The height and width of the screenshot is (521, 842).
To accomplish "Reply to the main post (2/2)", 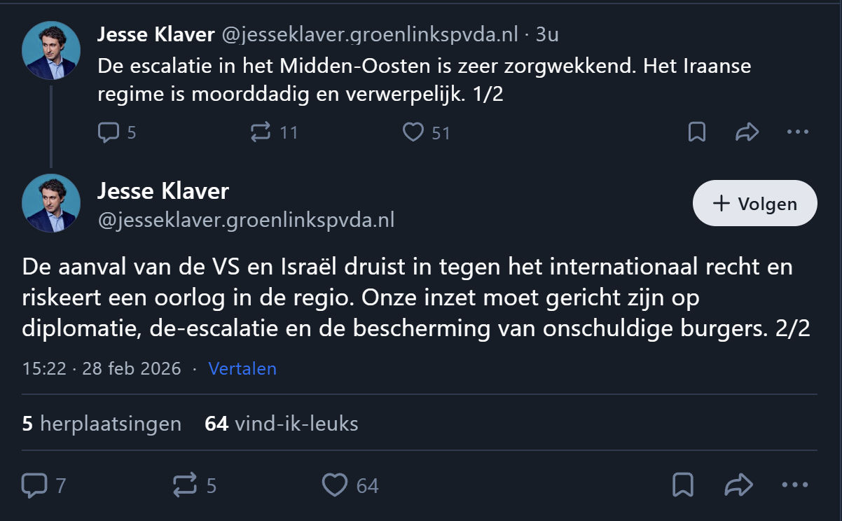I will tap(34, 485).
